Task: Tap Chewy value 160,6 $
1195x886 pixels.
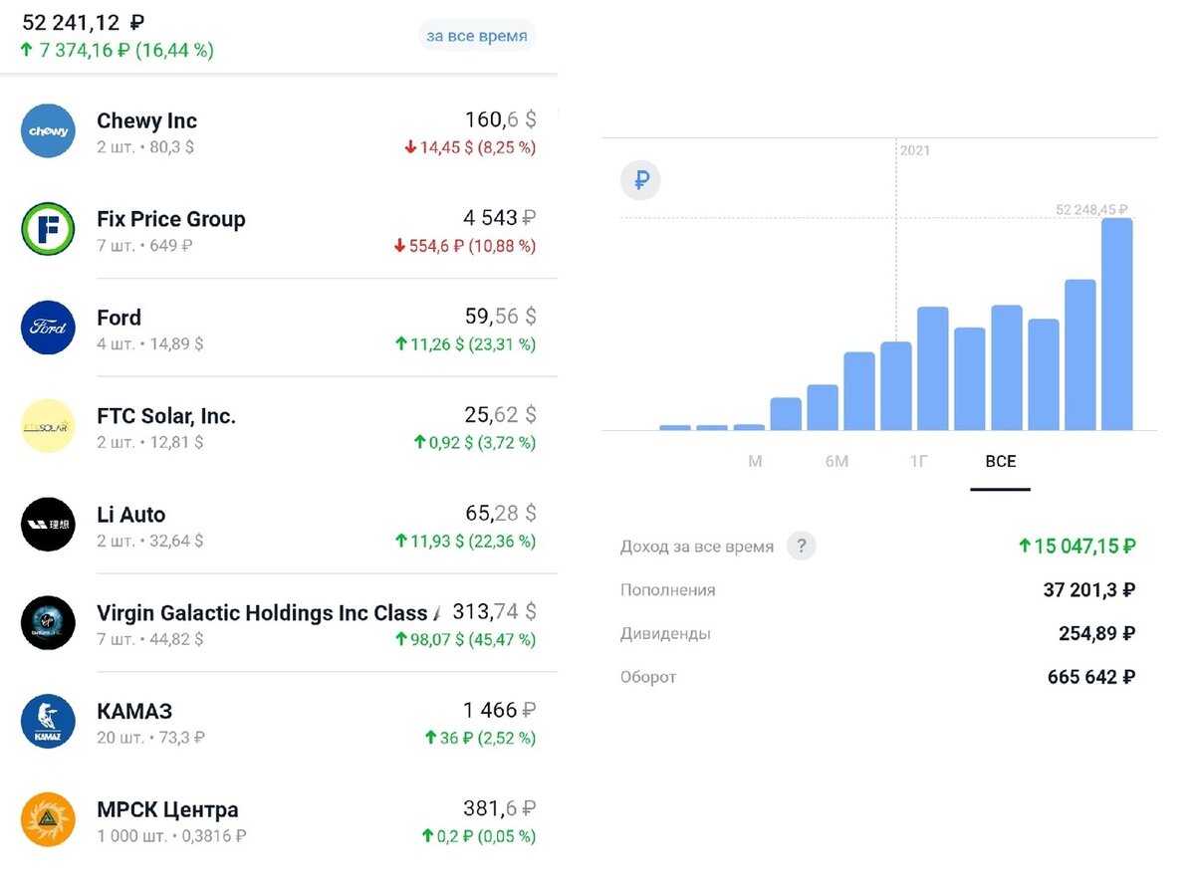Action: point(501,120)
